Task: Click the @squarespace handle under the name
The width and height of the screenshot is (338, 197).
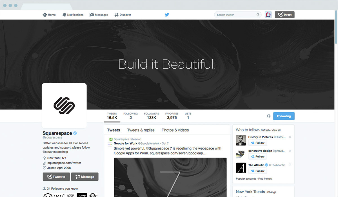Action: (x=52, y=138)
